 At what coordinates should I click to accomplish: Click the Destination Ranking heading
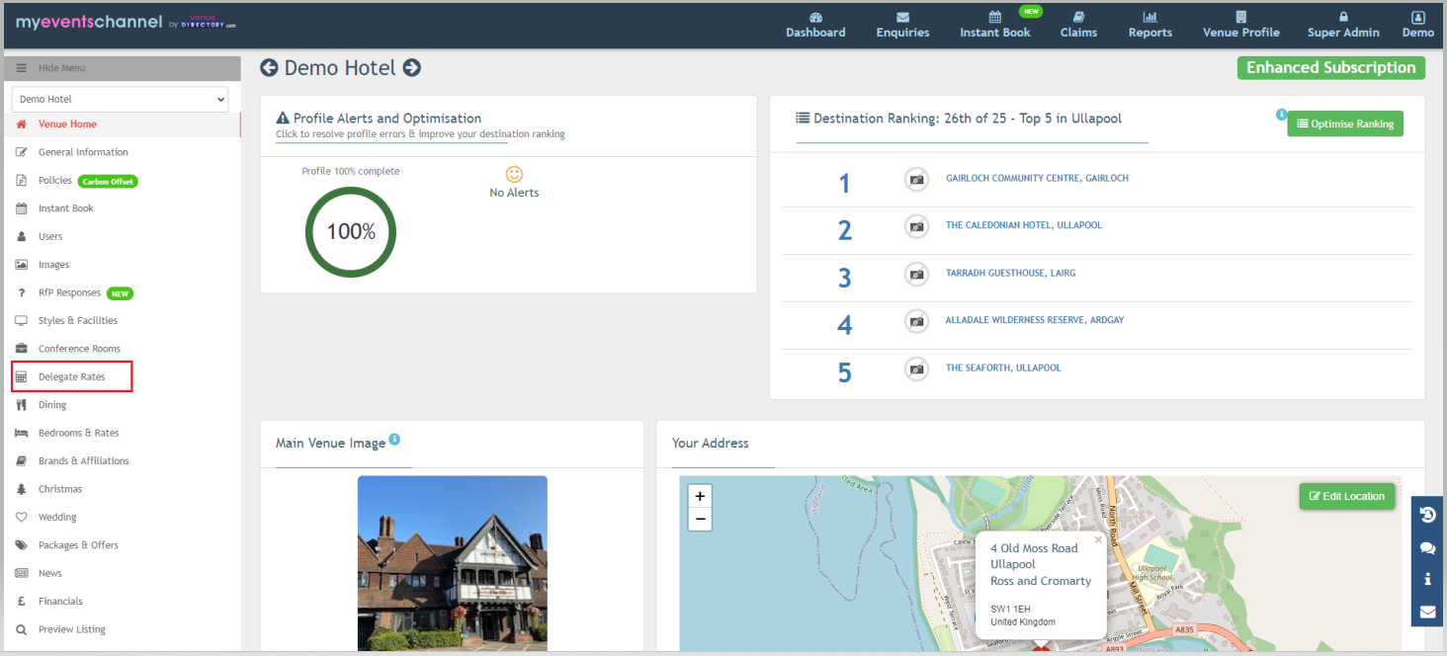click(959, 118)
